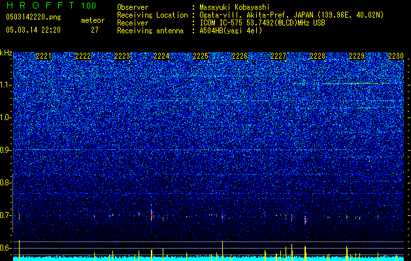Click the 2221 time marker
Screen dimensions: 411x261
(44, 56)
